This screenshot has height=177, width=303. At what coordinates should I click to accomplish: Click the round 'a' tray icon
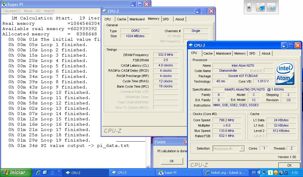(x=281, y=173)
